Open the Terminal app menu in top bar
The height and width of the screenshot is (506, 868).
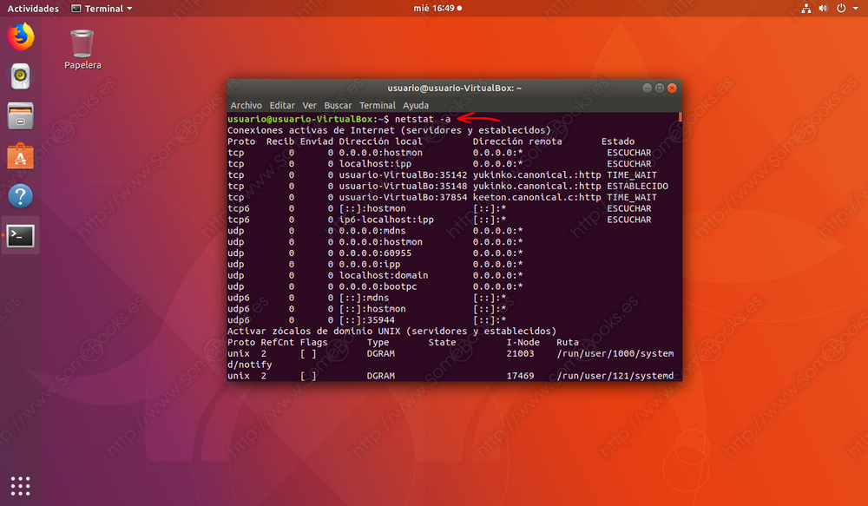point(102,9)
